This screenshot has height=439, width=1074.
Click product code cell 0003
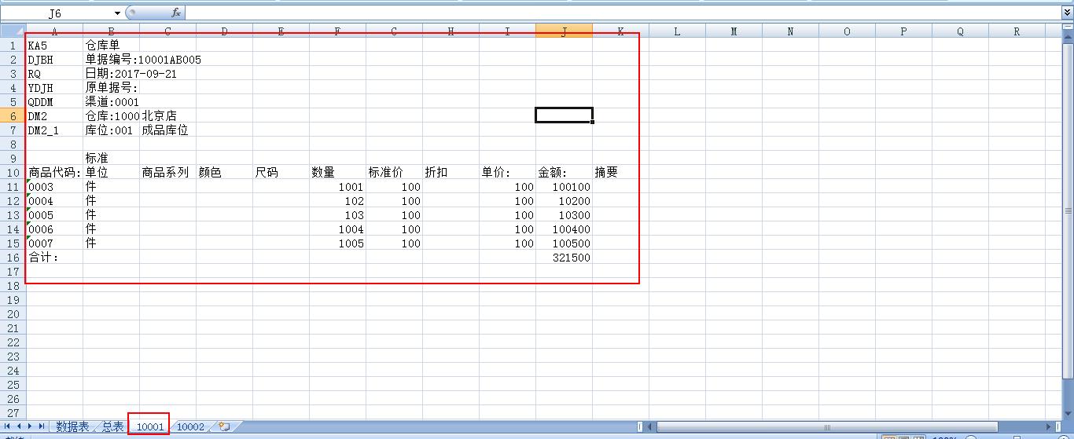click(x=54, y=186)
